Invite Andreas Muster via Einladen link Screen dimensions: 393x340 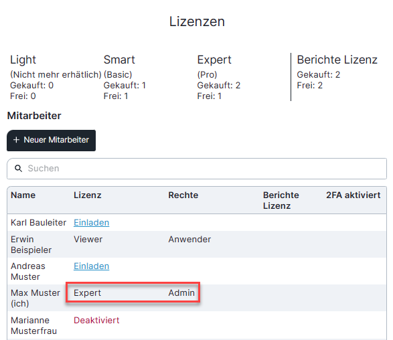pyautogui.click(x=92, y=266)
